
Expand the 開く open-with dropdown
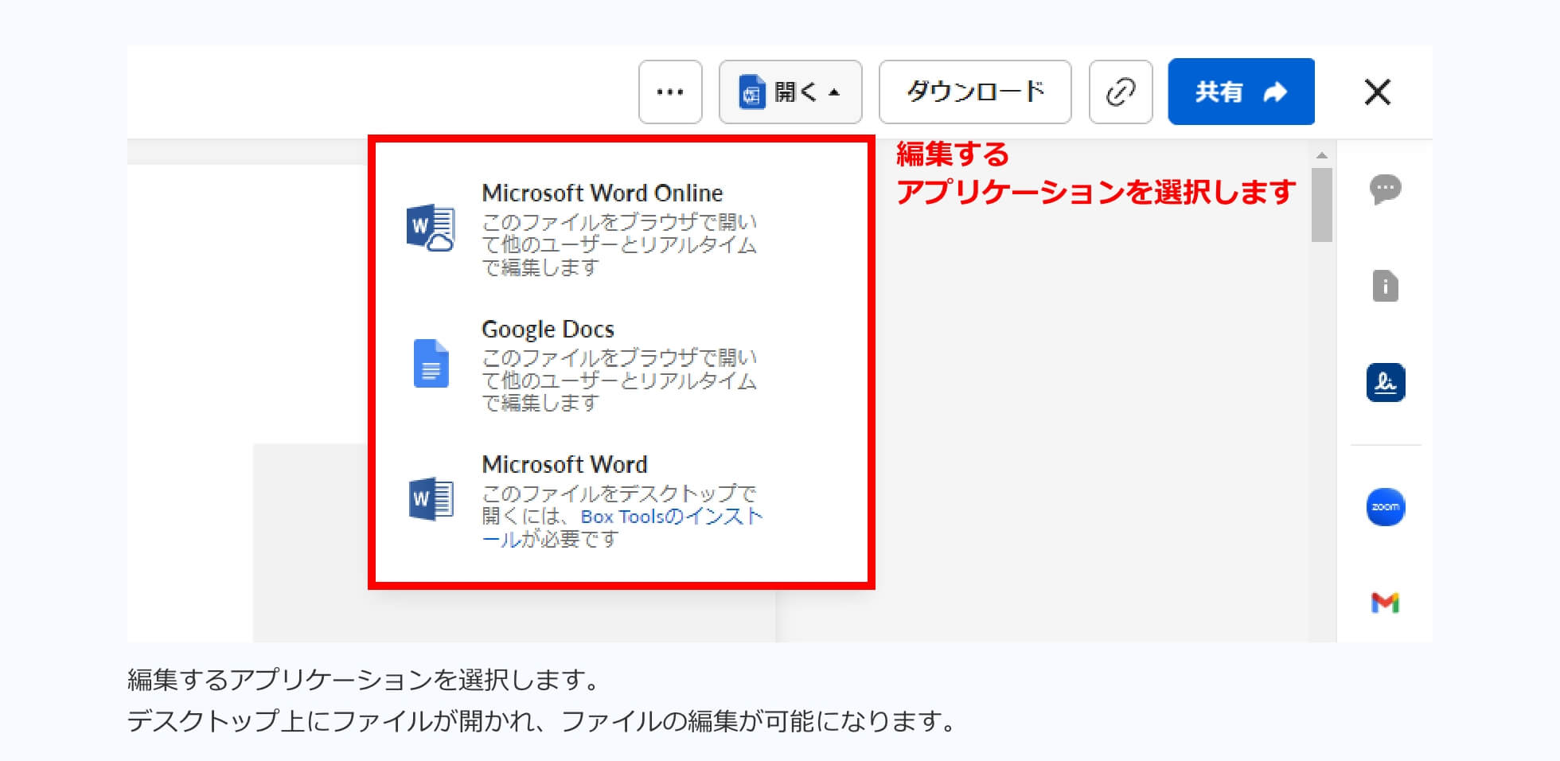(790, 92)
